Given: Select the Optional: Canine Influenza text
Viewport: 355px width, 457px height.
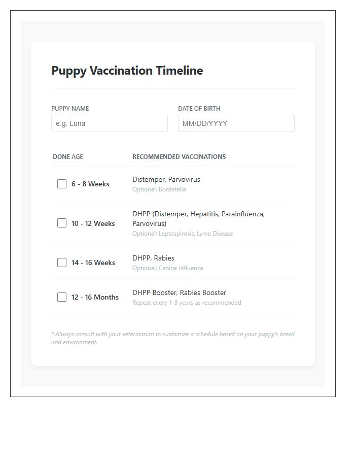Looking at the screenshot, I should pyautogui.click(x=168, y=268).
